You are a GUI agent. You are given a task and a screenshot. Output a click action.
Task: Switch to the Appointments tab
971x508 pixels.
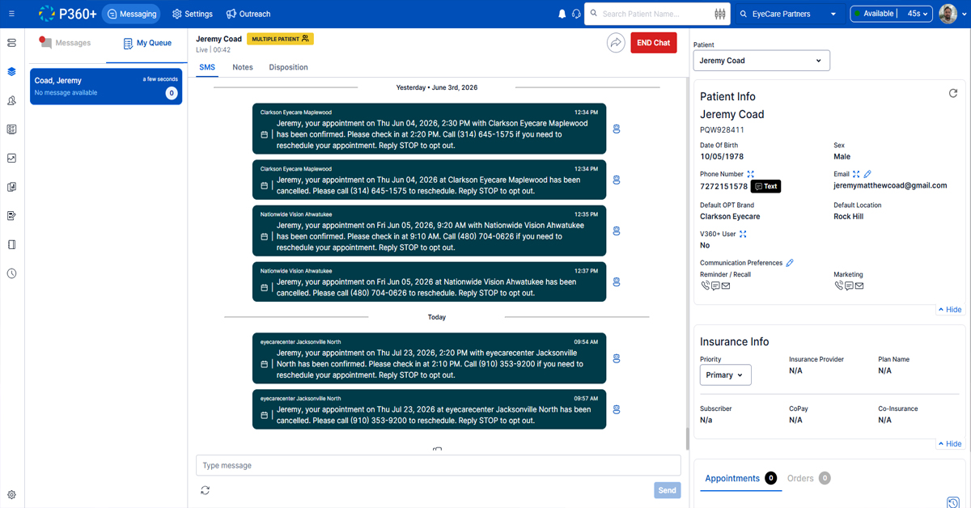pos(740,478)
